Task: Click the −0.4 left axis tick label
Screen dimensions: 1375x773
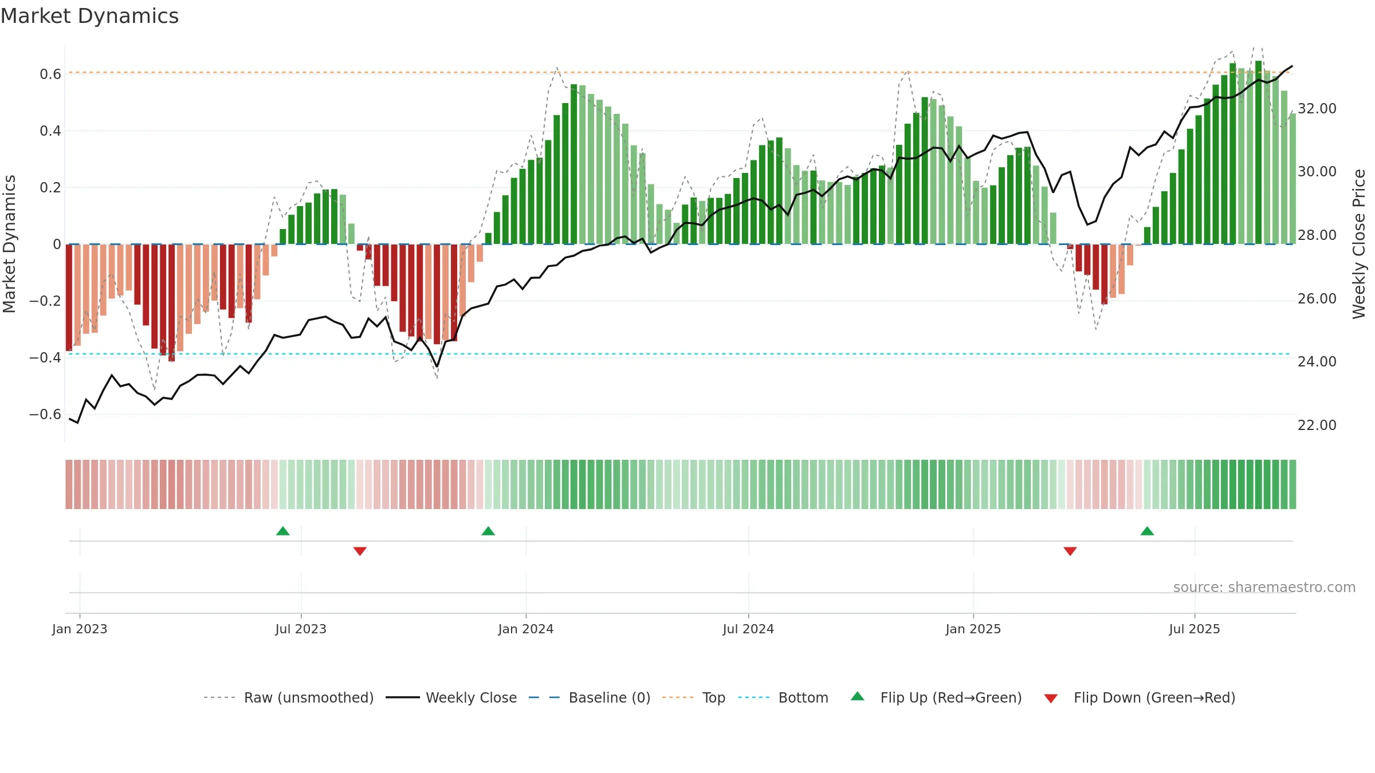Action: click(45, 357)
